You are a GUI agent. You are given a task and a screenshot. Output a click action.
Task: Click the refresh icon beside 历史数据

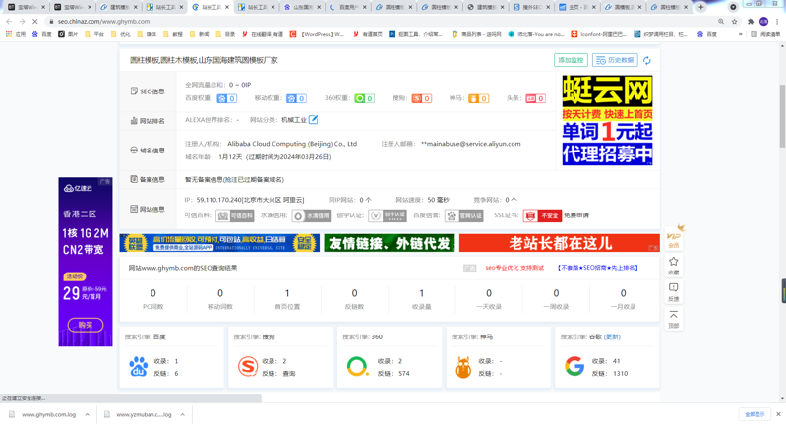[x=646, y=61]
